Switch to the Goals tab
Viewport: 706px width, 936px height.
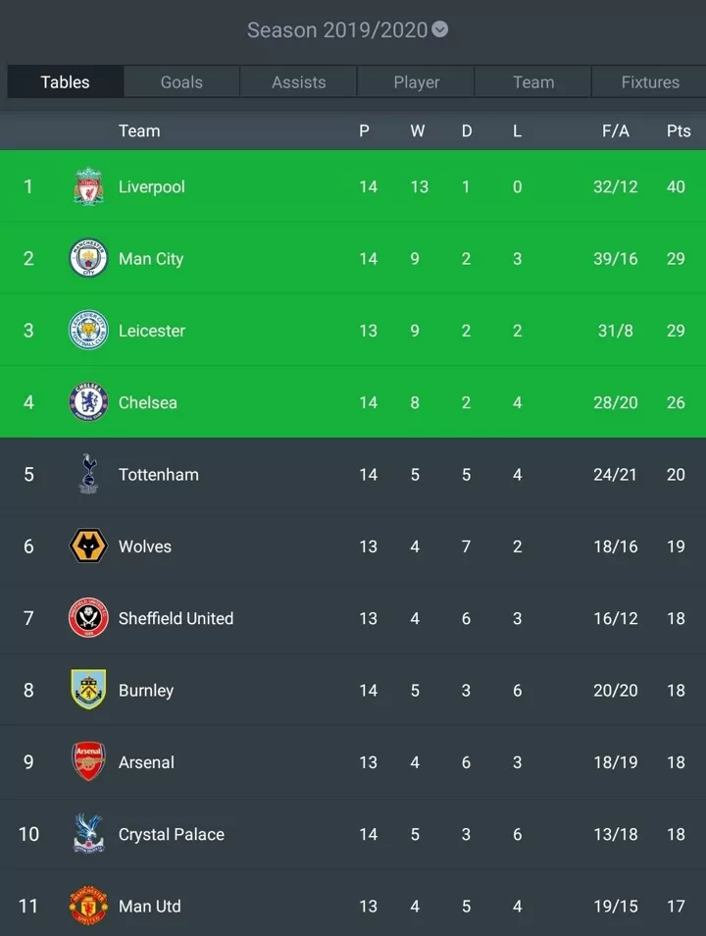(181, 81)
